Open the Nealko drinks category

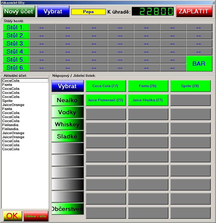(x=67, y=100)
